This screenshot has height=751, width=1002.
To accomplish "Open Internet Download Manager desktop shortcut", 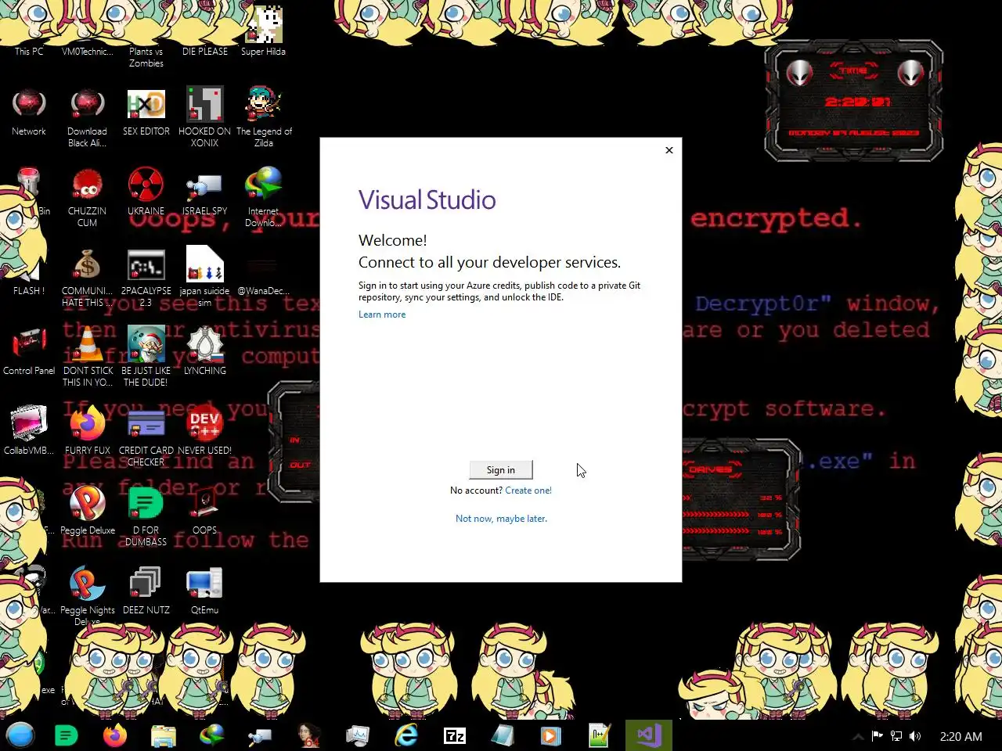I will 264,197.
